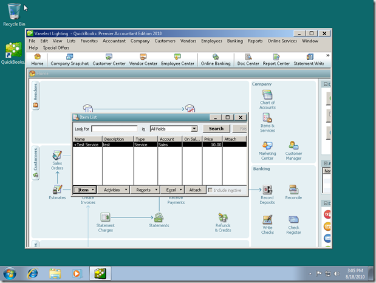Open the Check Register icon

coord(293,225)
